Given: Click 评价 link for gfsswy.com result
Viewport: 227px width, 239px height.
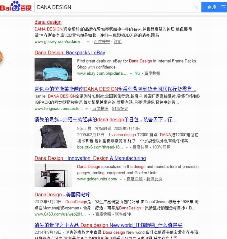Looking at the screenshot, I should click(x=118, y=42).
